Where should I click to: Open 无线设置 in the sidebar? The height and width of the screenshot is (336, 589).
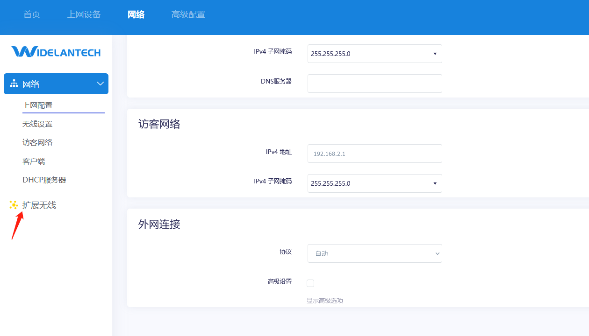click(x=37, y=124)
